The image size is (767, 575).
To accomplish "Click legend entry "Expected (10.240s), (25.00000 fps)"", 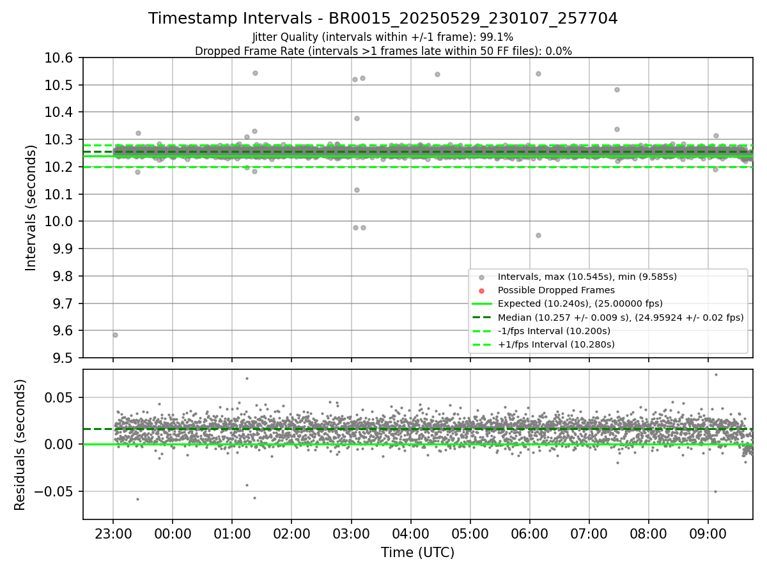I will tap(580, 303).
